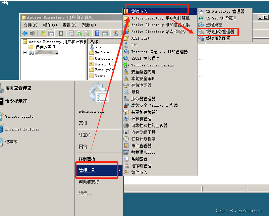Open 命令提示符 from the Start menu
Image resolution: width=269 pixels, height=216 pixels.
16,101
